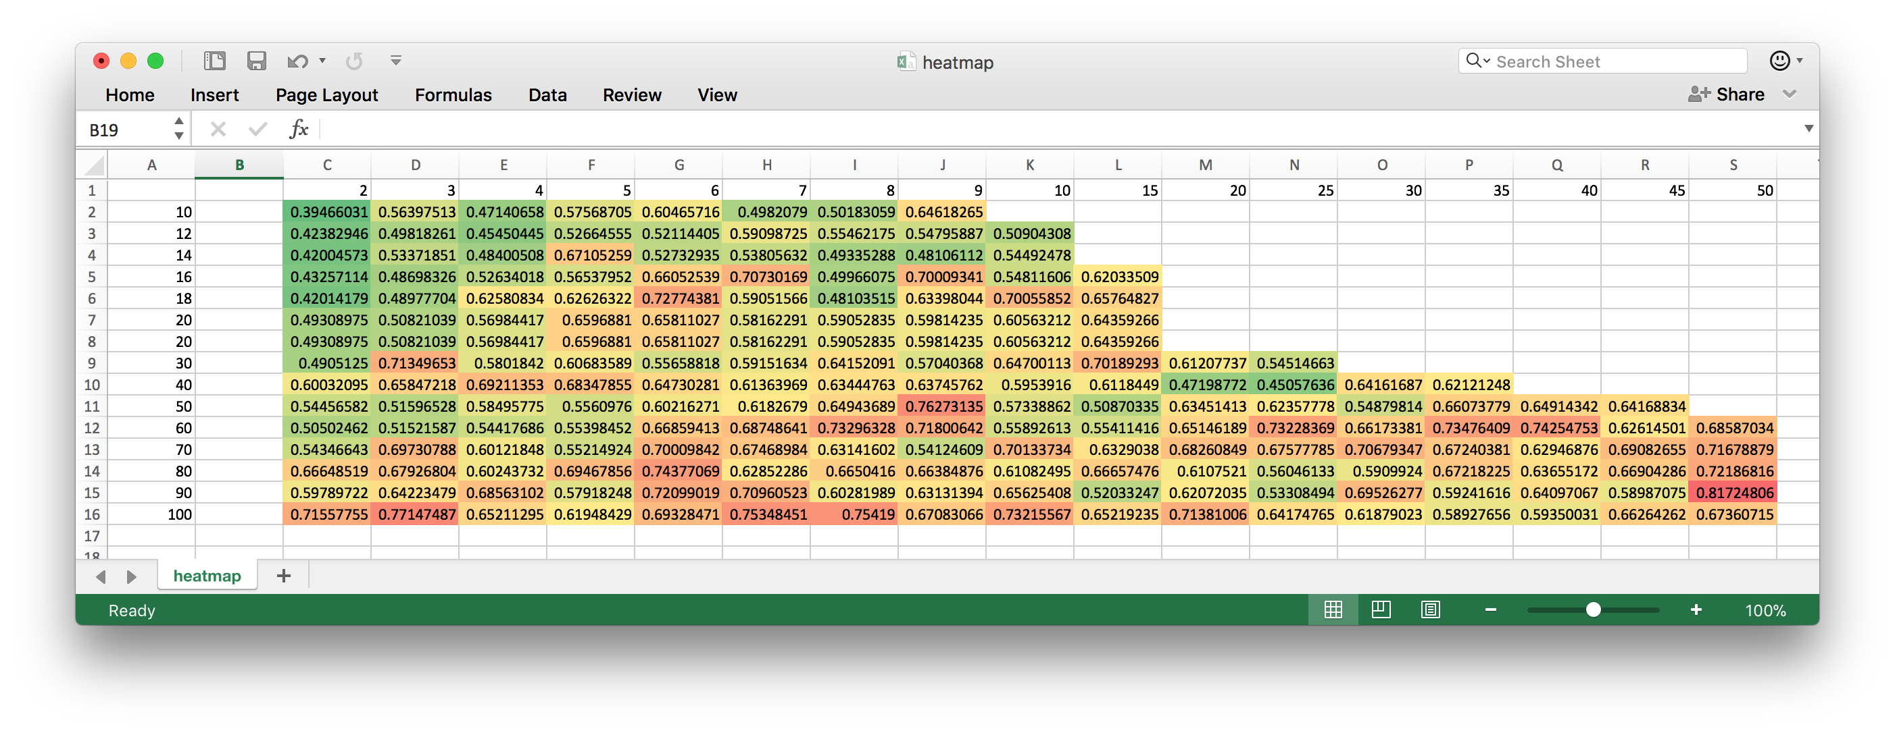The height and width of the screenshot is (733, 1895).
Task: Open the Insert ribbon tab
Action: click(214, 95)
